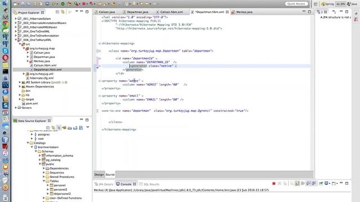Select the bizimveritabani catalog

coord(48,147)
